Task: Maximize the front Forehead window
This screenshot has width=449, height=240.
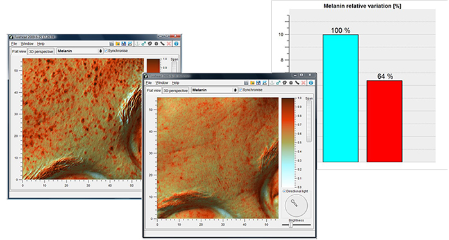Action: (x=301, y=75)
